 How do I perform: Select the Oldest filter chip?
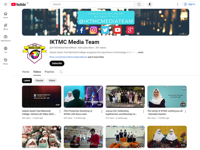click(52, 80)
